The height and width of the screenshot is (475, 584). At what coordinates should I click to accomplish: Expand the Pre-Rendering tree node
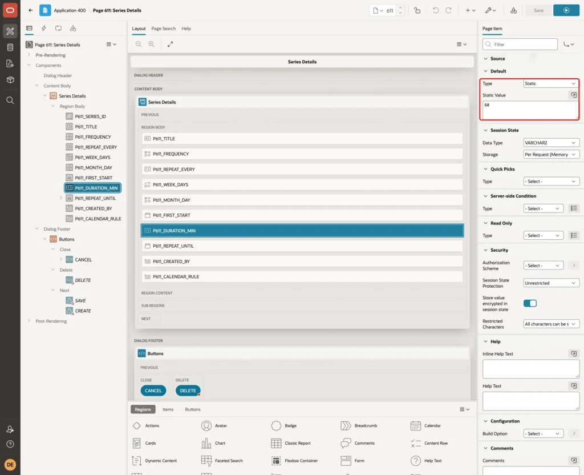pyautogui.click(x=29, y=55)
